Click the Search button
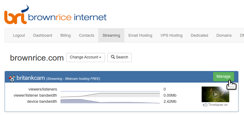 point(119,57)
